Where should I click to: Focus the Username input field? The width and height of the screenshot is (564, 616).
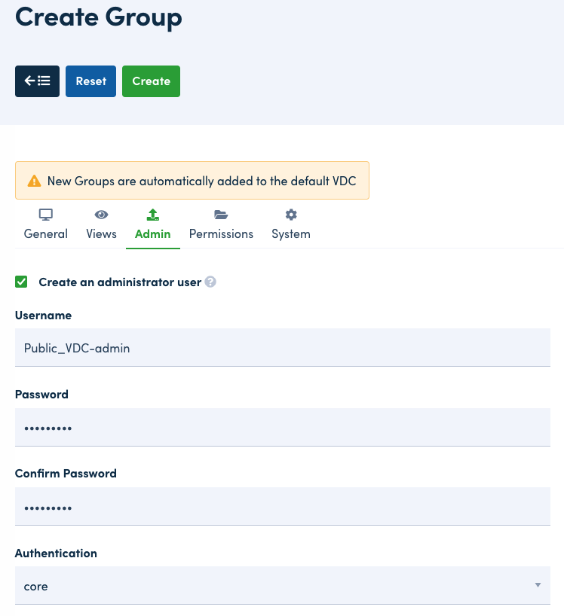click(282, 348)
